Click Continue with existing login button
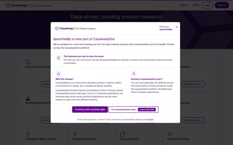The height and width of the screenshot is (145, 233). coord(90,110)
